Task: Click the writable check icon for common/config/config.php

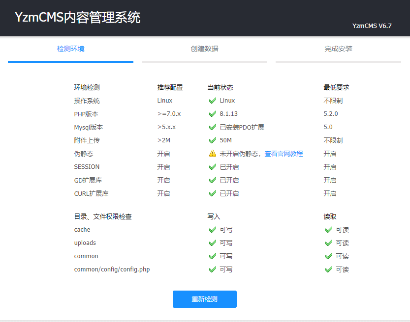Action: point(213,269)
